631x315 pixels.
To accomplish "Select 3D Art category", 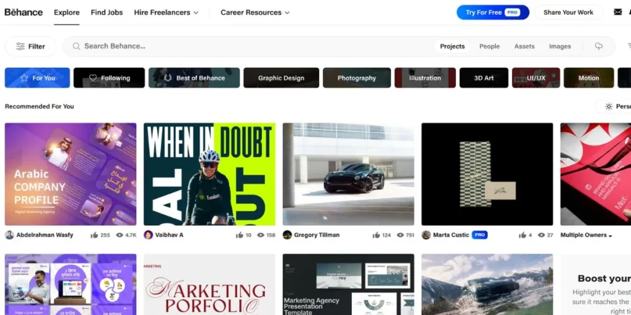I will [484, 78].
